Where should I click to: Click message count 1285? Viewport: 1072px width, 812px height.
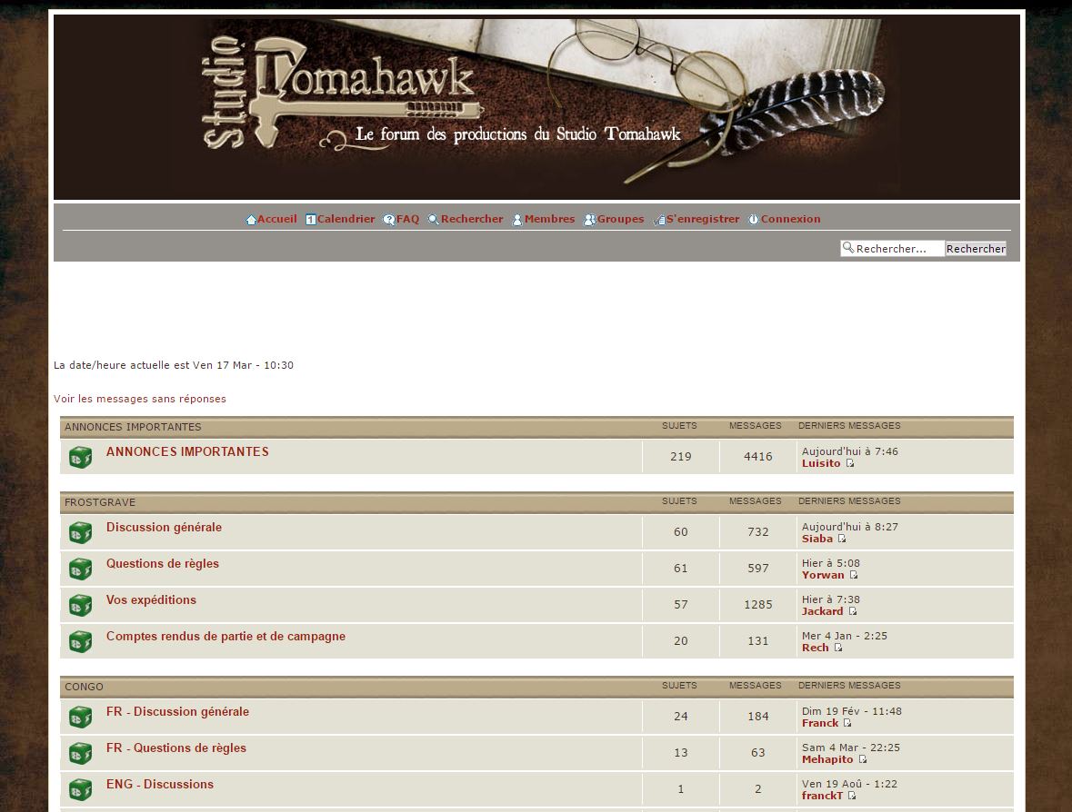758,605
